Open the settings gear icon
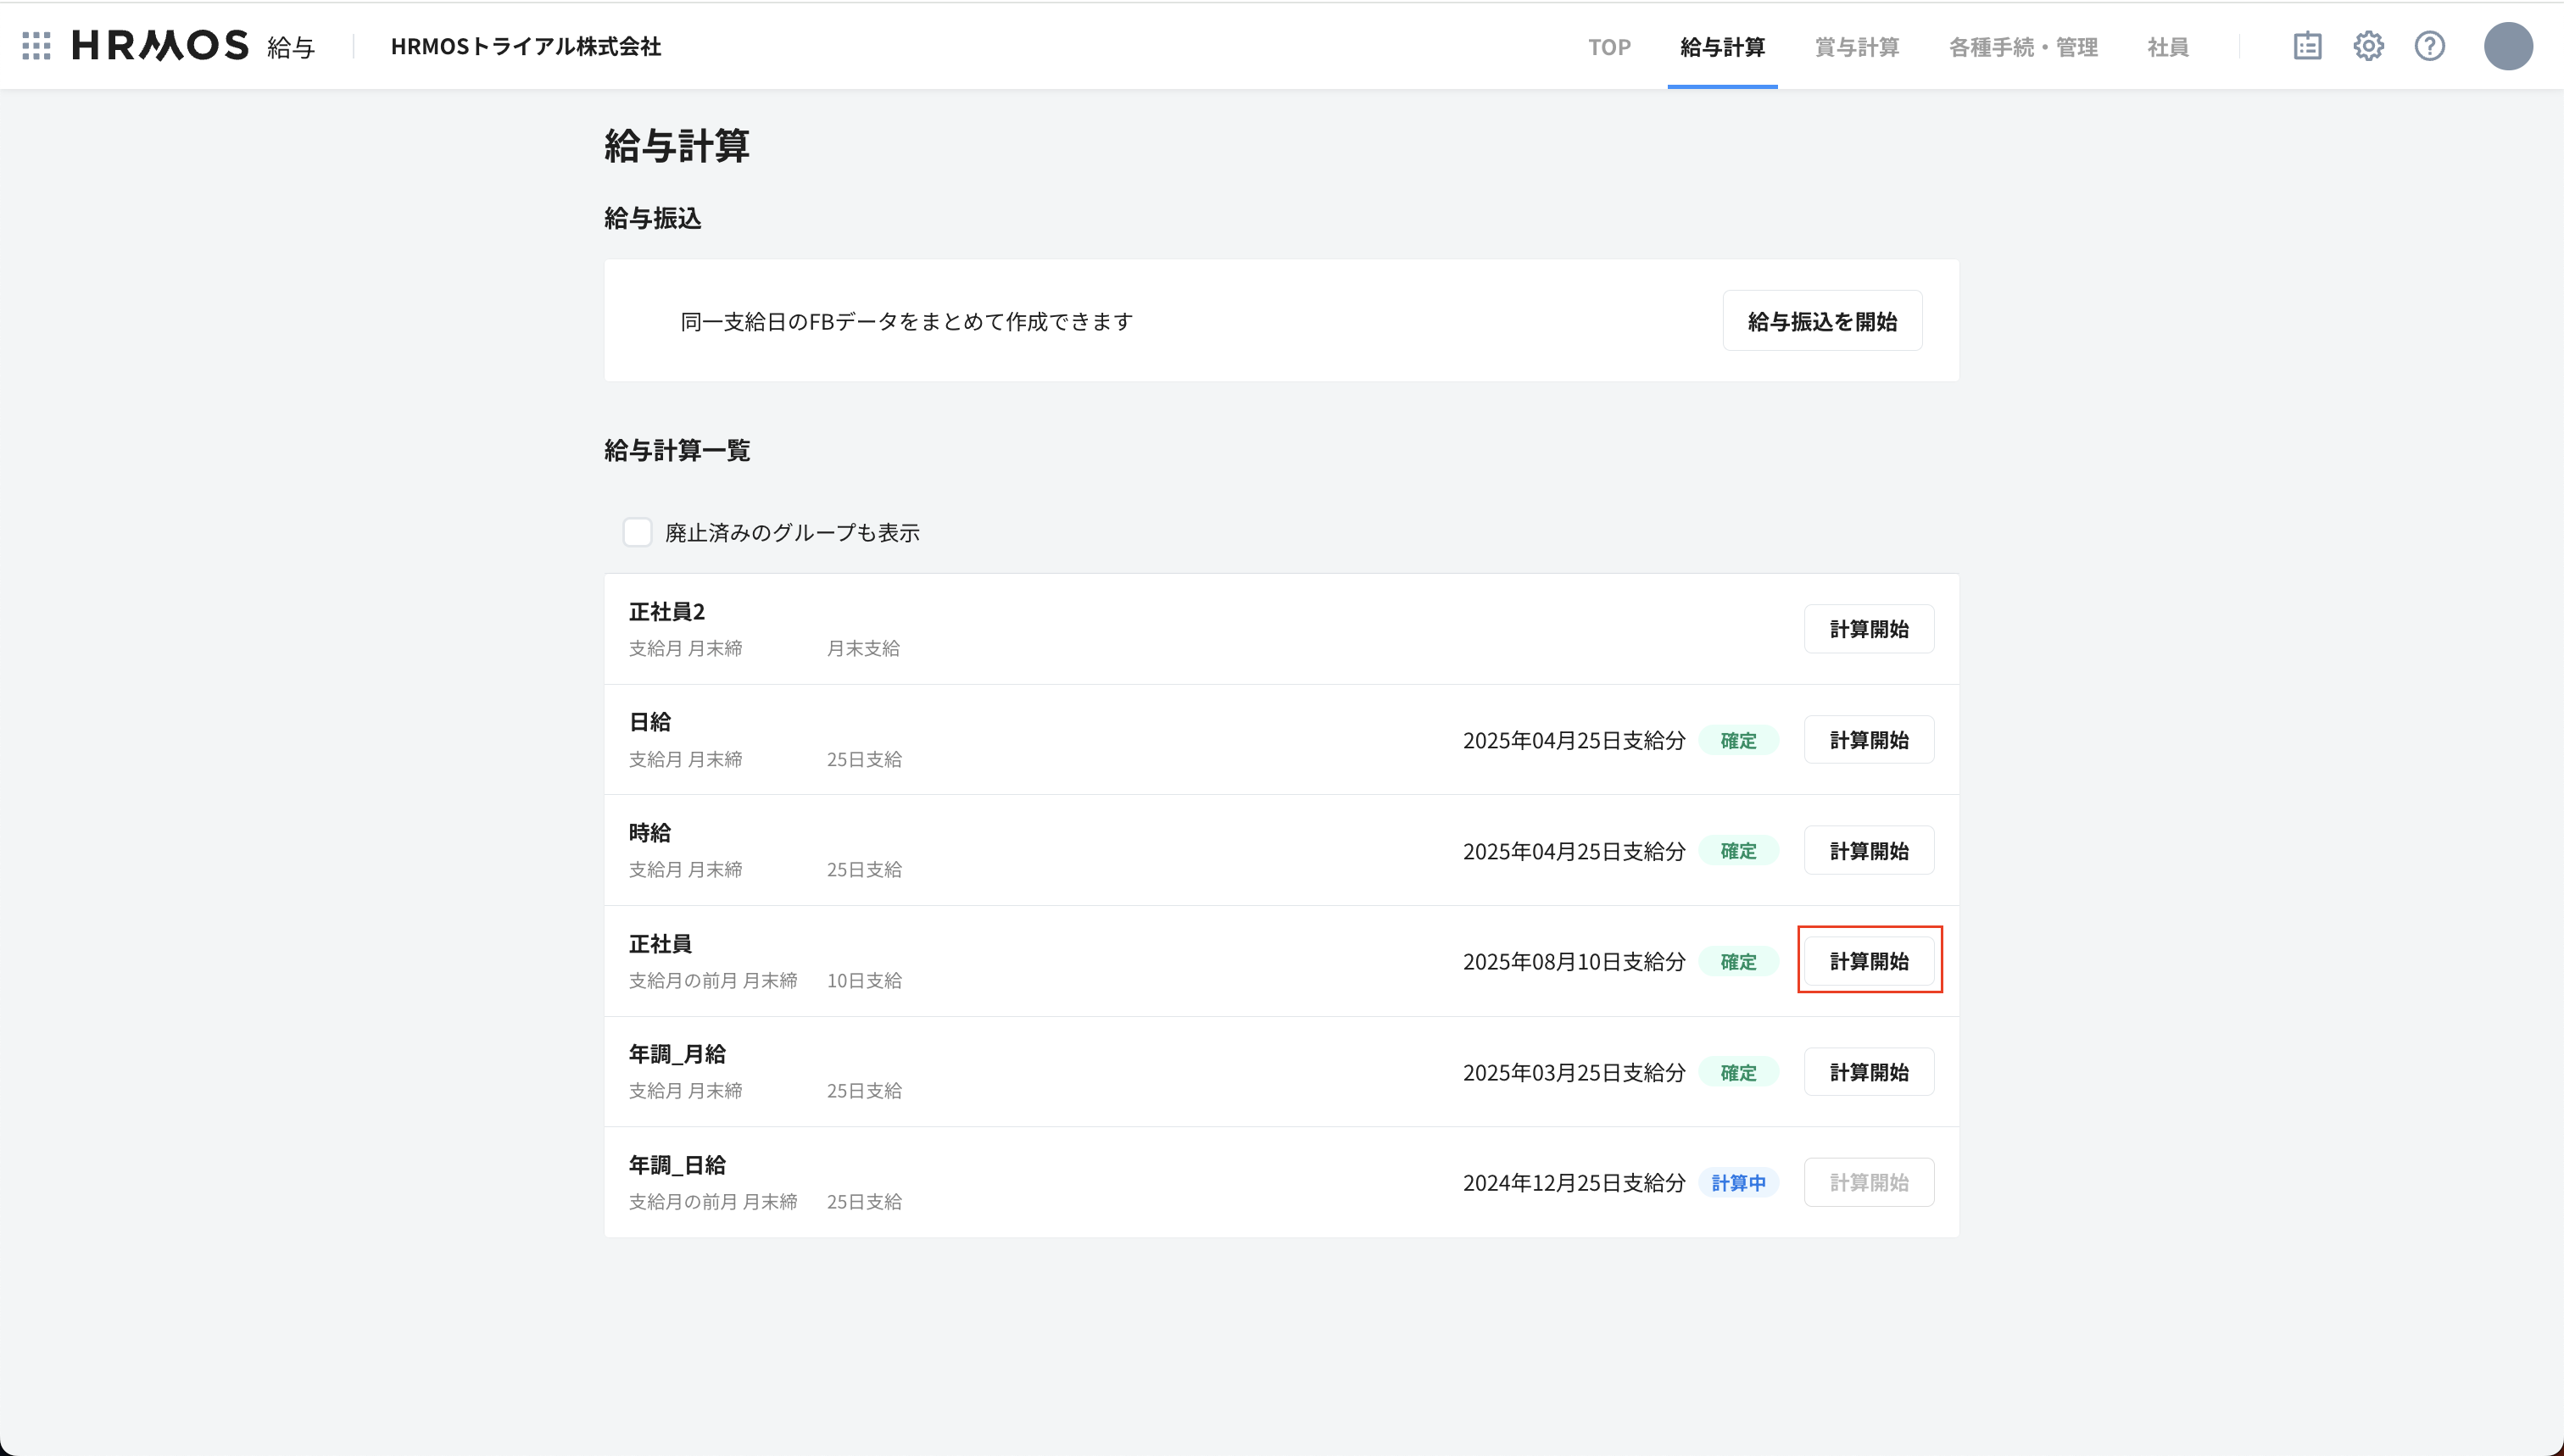 [x=2368, y=46]
